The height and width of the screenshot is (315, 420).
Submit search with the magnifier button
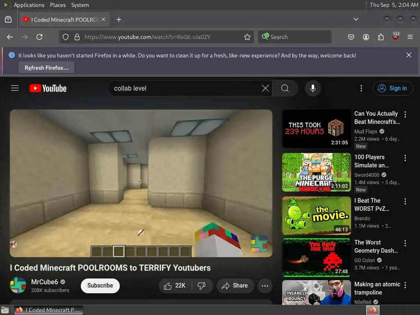point(285,88)
